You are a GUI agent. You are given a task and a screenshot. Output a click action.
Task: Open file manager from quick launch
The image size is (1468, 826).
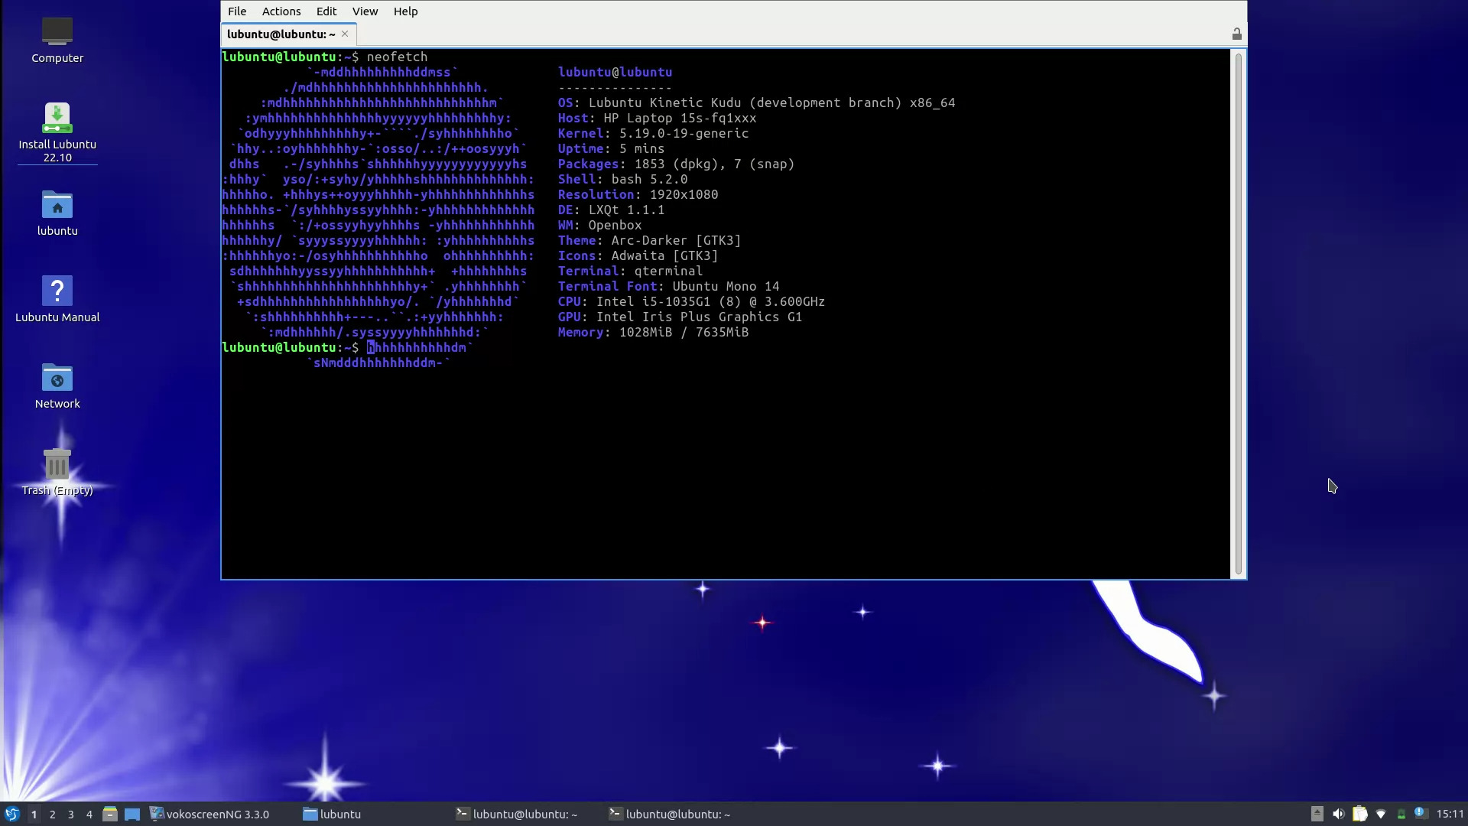pos(110,814)
